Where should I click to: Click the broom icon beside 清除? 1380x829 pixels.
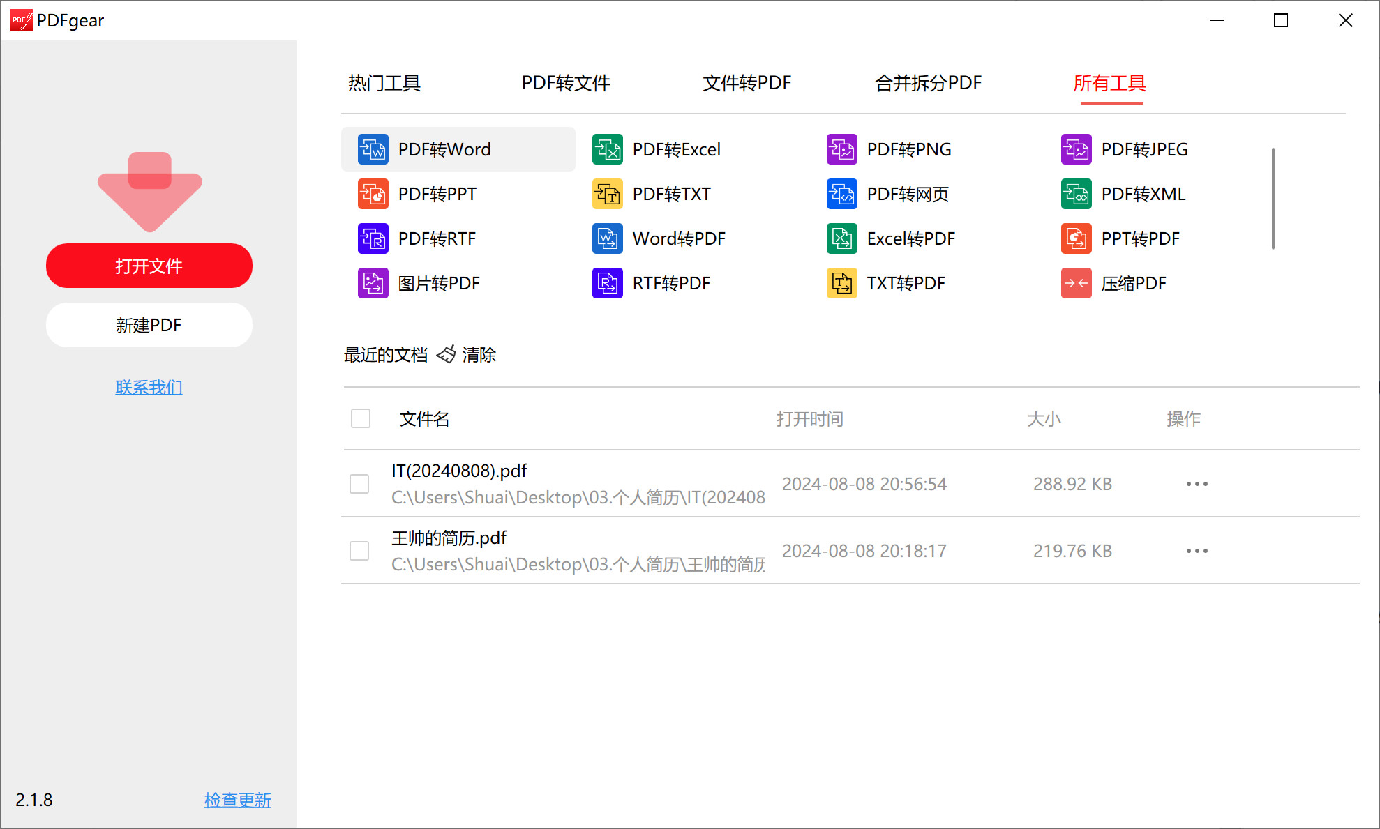(446, 354)
